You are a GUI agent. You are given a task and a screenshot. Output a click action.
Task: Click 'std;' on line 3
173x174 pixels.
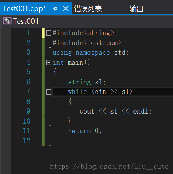pyautogui.click(x=121, y=53)
